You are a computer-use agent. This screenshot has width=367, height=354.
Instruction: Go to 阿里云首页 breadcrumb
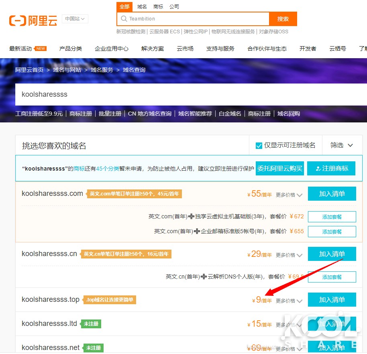(29, 70)
